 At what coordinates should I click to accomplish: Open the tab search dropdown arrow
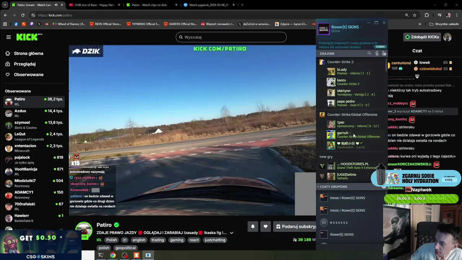(x=5, y=5)
